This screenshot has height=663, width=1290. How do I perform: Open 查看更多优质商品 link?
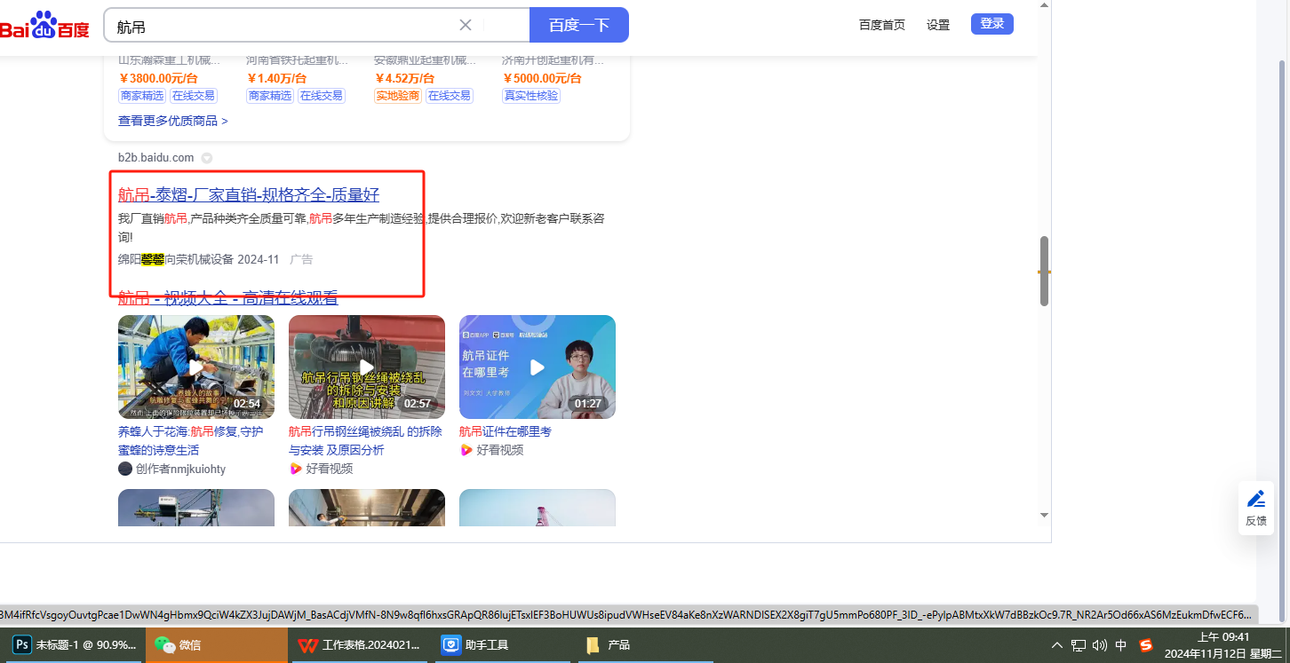pyautogui.click(x=173, y=121)
